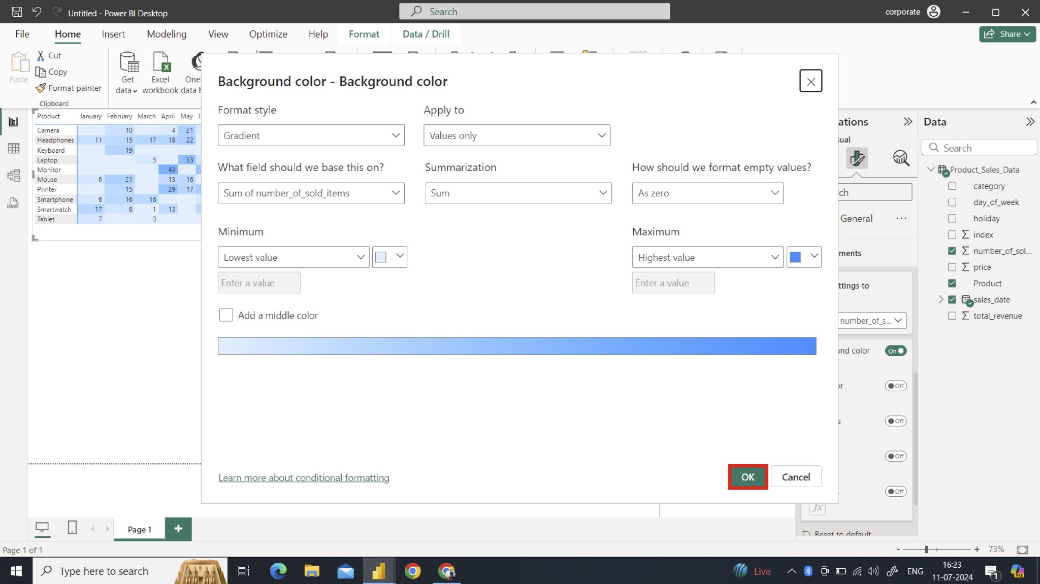Turn off the Background color toggle
The width and height of the screenshot is (1040, 584).
pos(895,351)
